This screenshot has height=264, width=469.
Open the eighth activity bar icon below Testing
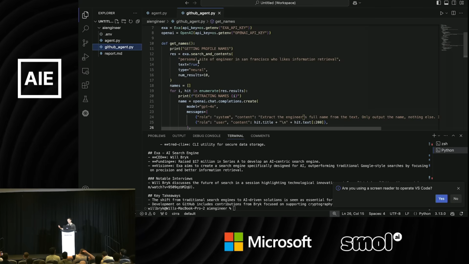coord(85,113)
